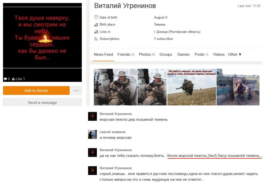Image resolution: width=266 pixels, height=185 pixels.
Task: Click the Send a message button
Action: 42,102
